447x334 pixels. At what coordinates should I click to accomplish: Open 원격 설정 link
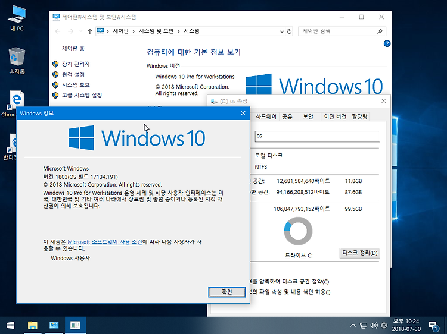pyautogui.click(x=73, y=74)
